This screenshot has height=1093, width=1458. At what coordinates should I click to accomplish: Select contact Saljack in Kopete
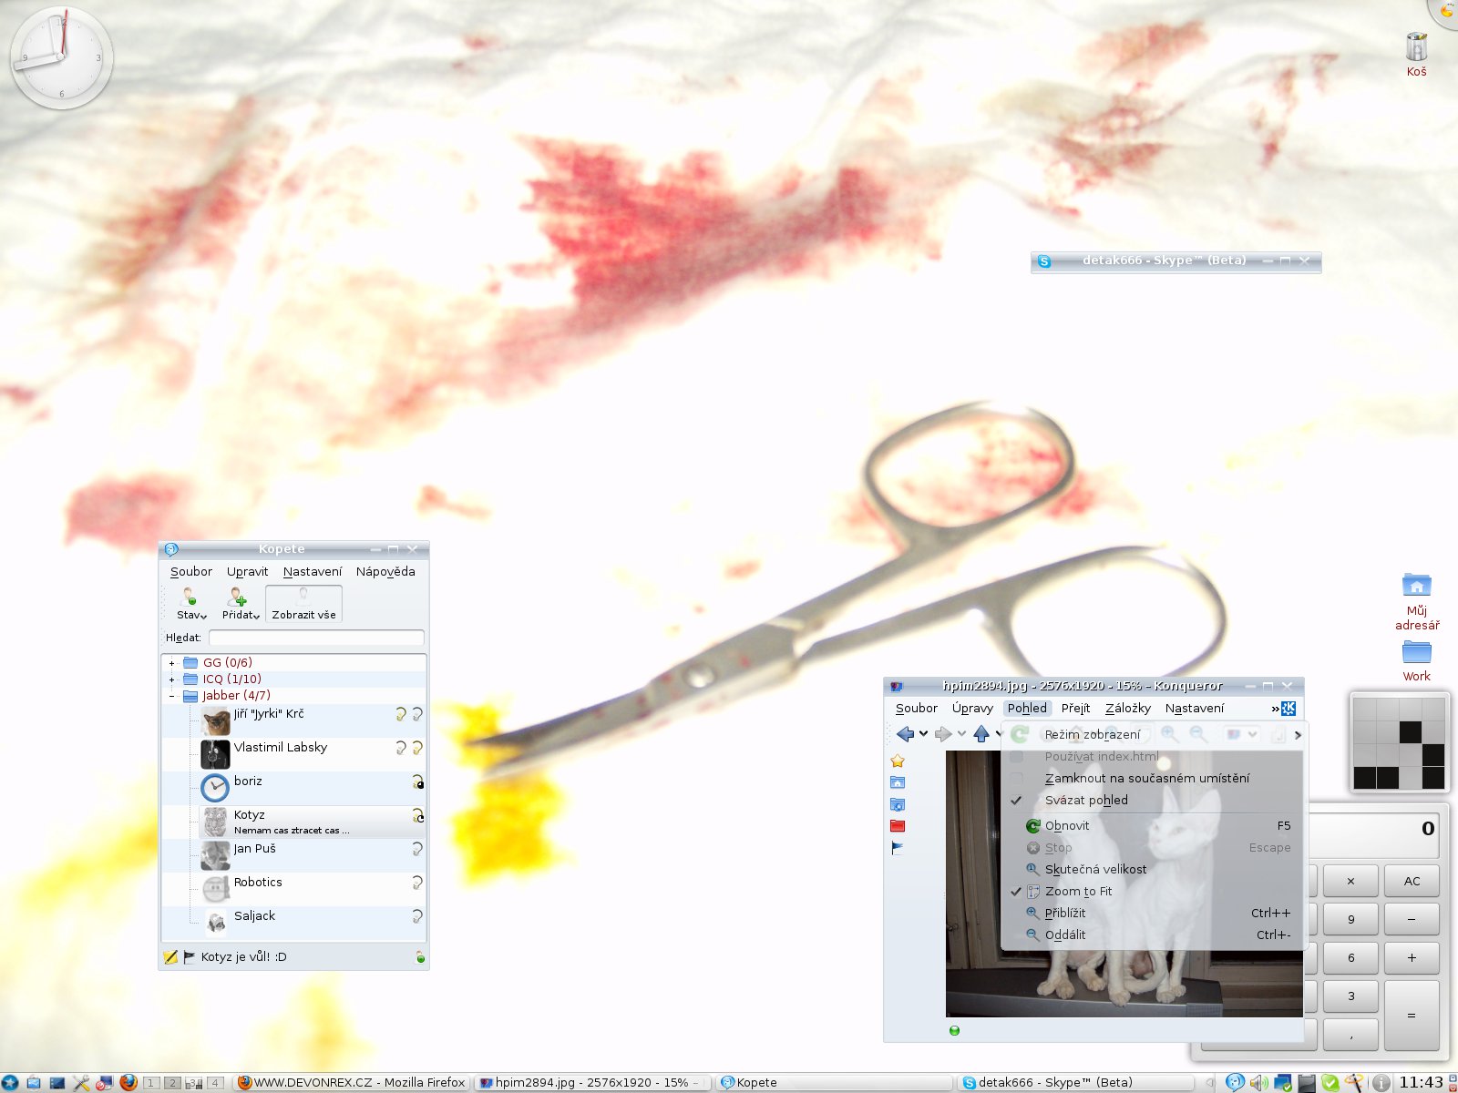[x=294, y=924]
